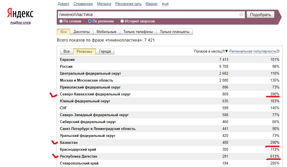Open the "подбор слов" link
Image resolution: width=287 pixels, height=167 pixels.
point(20,22)
